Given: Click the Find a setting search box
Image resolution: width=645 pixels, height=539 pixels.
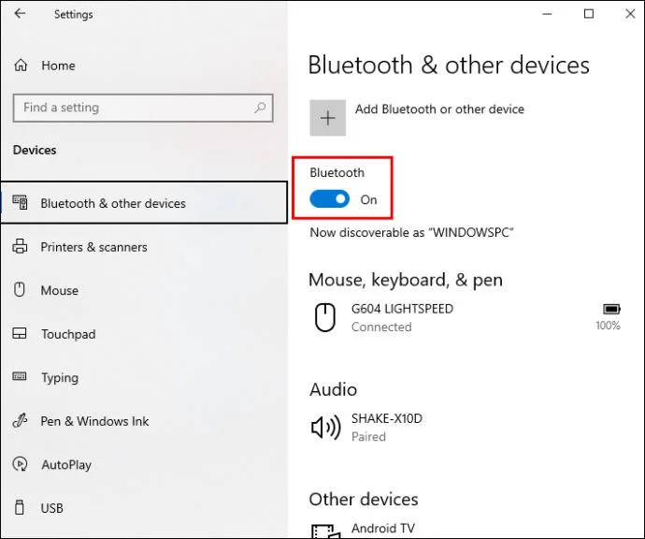Looking at the screenshot, I should [x=143, y=108].
